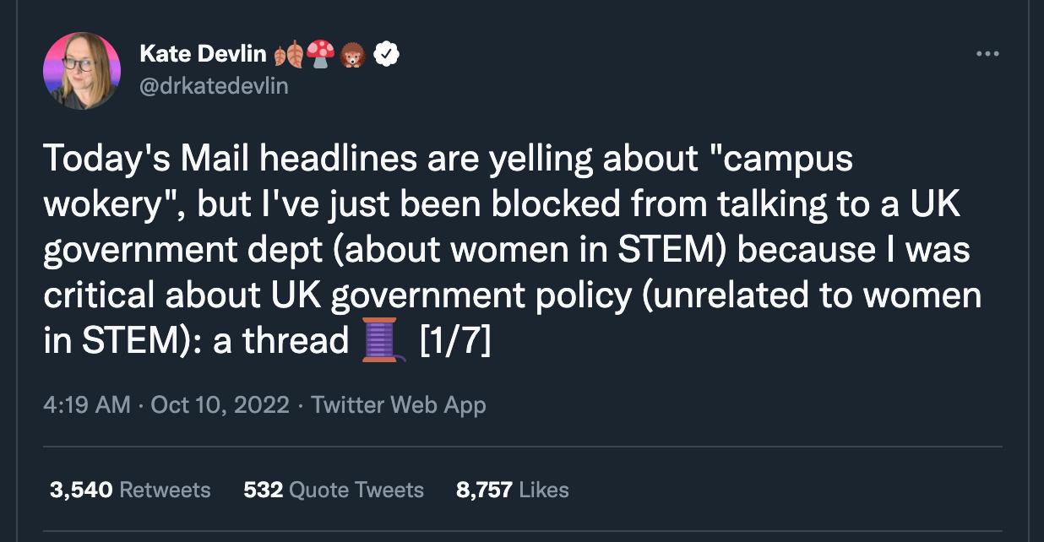View the 8,757 Likes list
The height and width of the screenshot is (542, 1044).
click(513, 490)
